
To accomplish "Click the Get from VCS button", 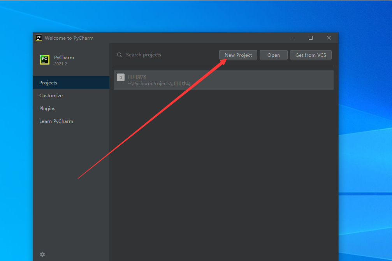I will tap(311, 55).
